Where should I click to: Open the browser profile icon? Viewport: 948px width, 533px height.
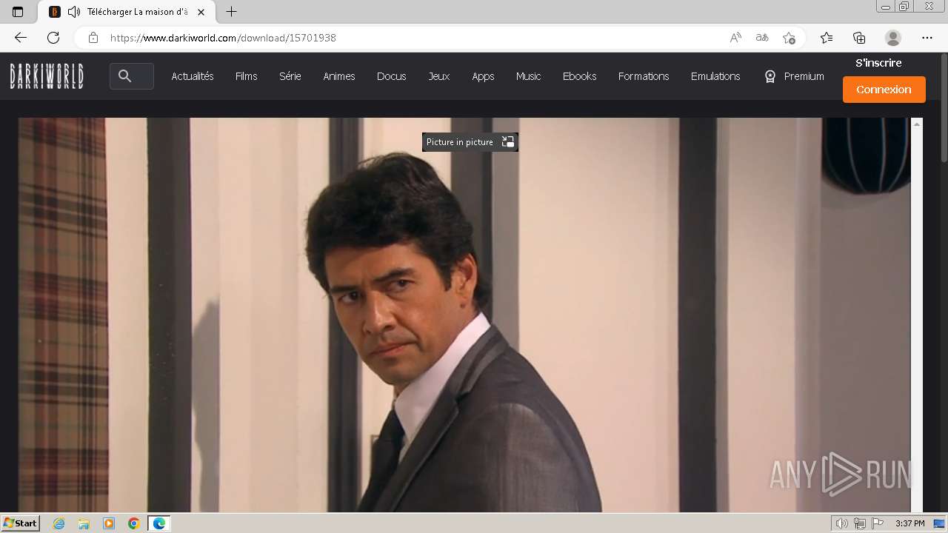pos(893,38)
